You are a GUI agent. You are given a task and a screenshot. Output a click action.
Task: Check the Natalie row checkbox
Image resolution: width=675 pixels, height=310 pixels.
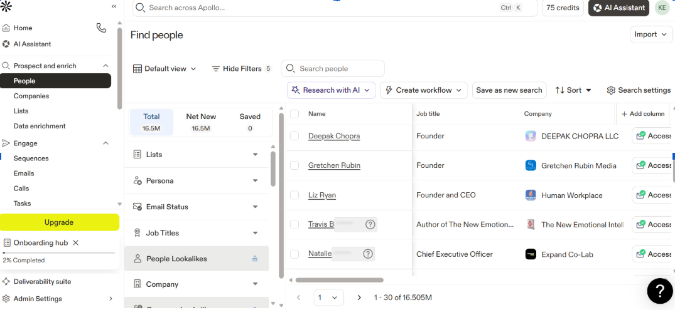[294, 254]
